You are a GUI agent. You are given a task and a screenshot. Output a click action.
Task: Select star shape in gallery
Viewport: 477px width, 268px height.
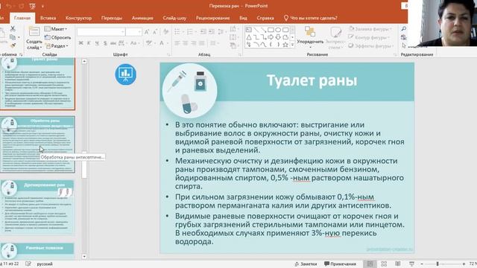(x=285, y=45)
